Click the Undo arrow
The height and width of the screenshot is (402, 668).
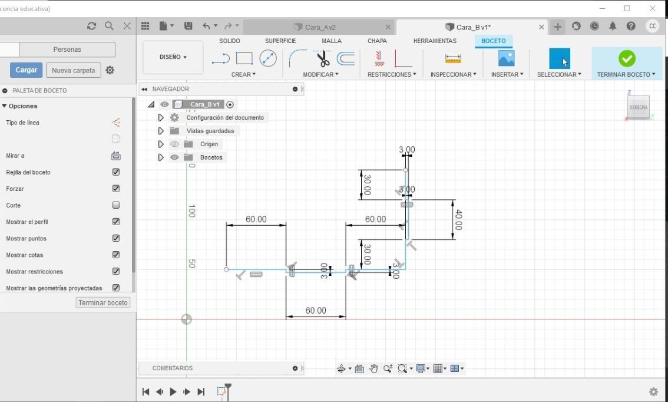pyautogui.click(x=207, y=27)
